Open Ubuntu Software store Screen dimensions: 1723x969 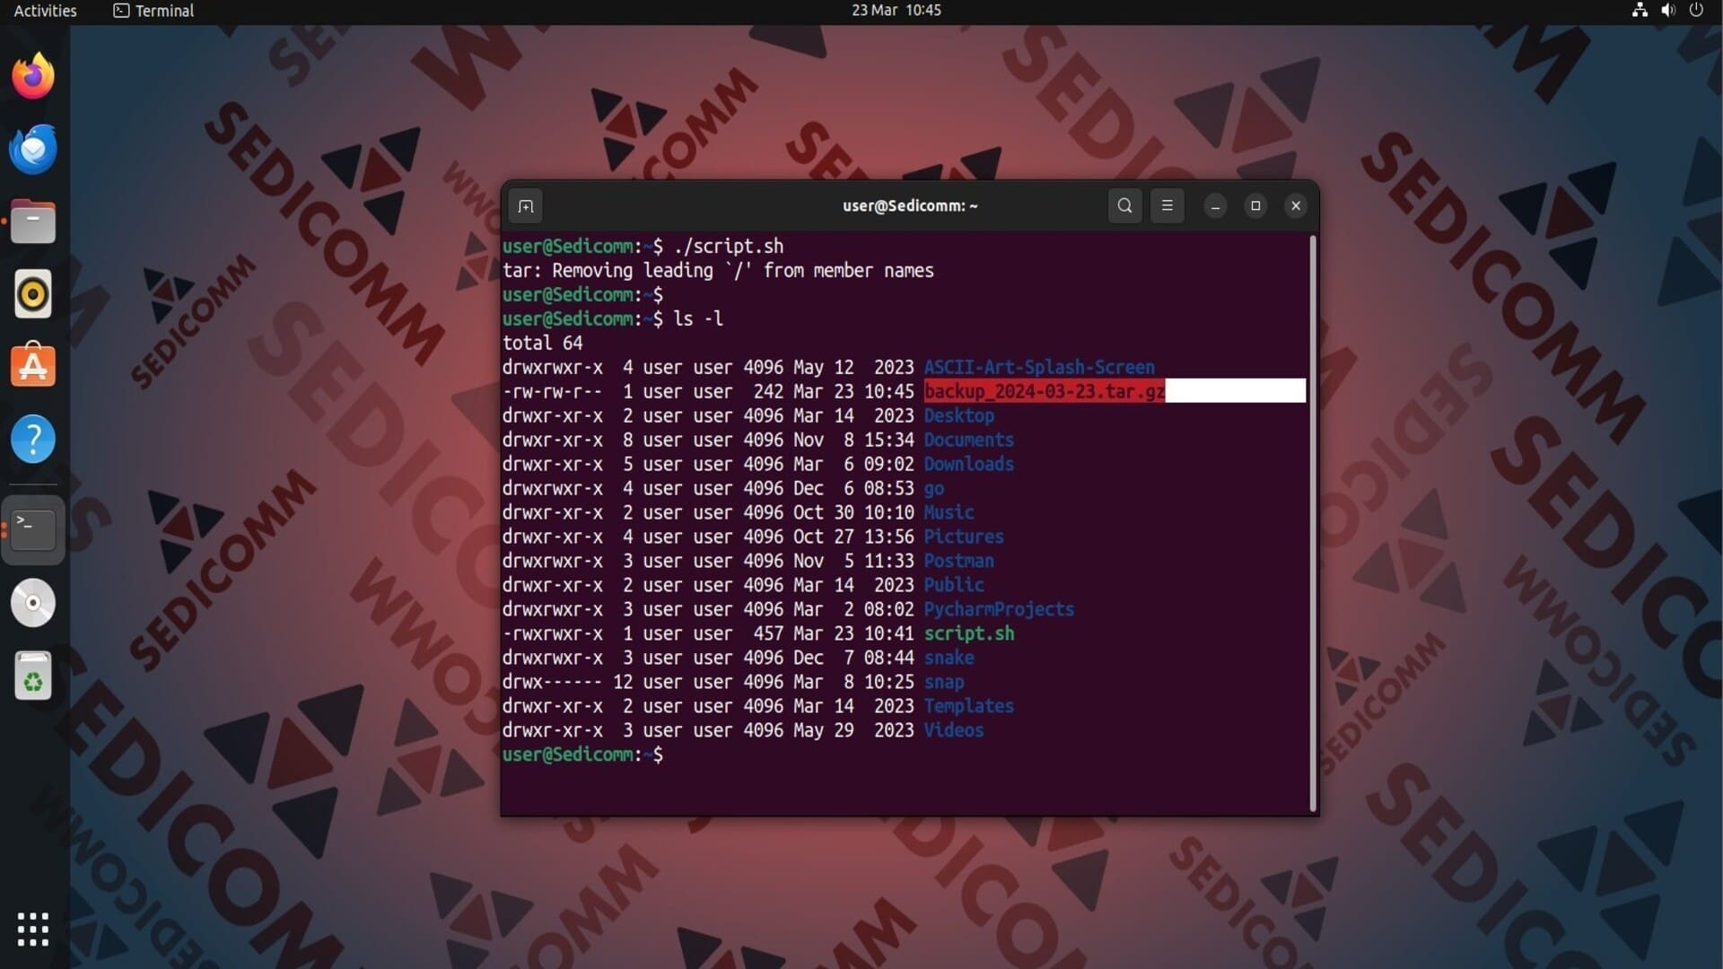(x=33, y=366)
